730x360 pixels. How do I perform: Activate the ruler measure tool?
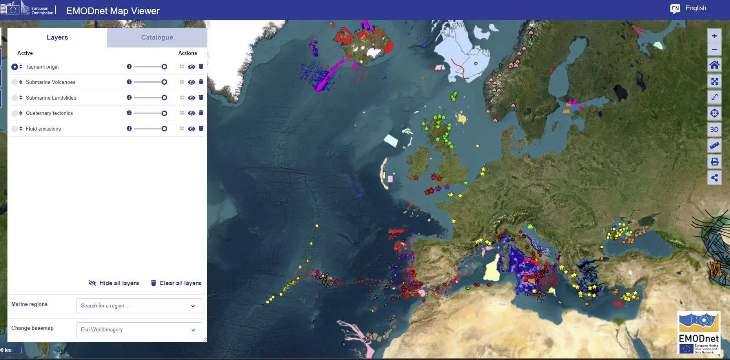pos(714,145)
